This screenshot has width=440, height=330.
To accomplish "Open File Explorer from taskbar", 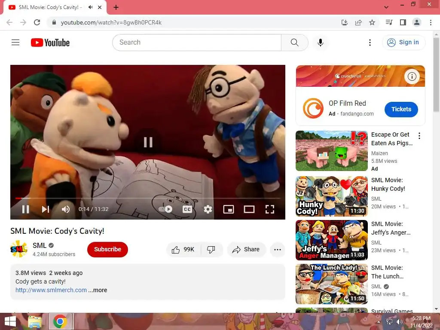I will click(x=35, y=321).
